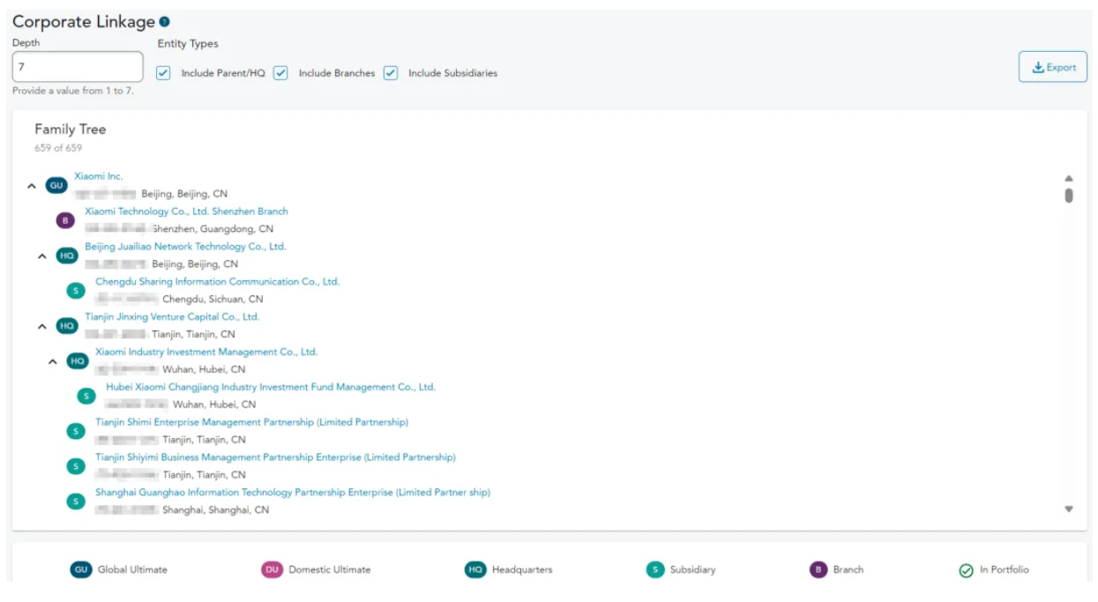
Task: Click the B badge for Shenzhen Branch
Action: click(65, 220)
